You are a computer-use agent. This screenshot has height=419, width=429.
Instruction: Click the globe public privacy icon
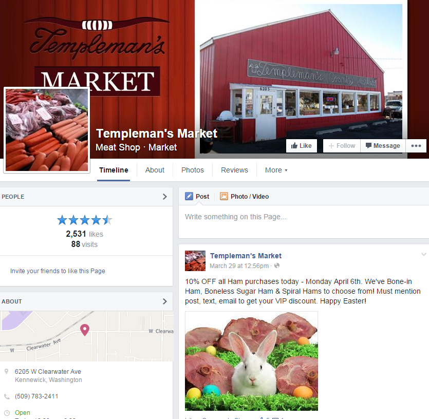(x=277, y=265)
